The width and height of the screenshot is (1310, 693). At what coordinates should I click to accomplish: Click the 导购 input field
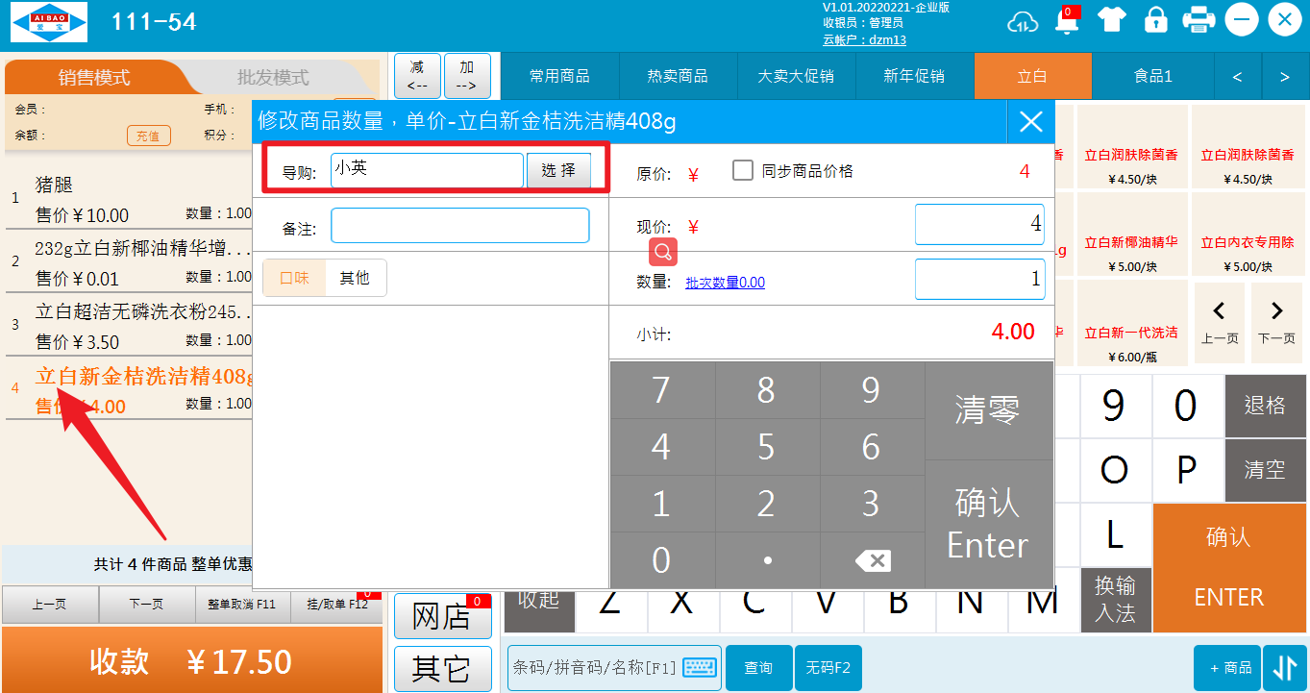(x=428, y=170)
